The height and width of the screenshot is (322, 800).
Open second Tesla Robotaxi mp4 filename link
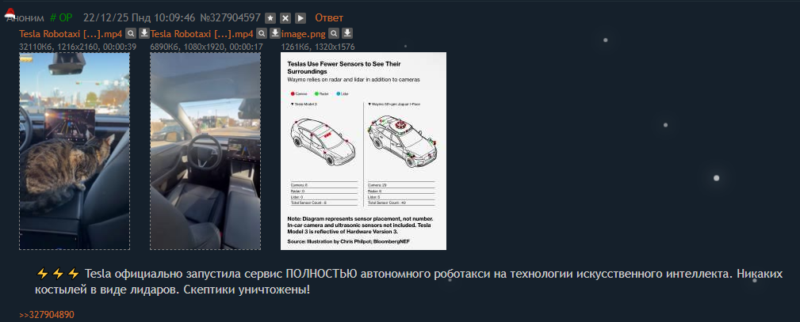[x=202, y=34]
